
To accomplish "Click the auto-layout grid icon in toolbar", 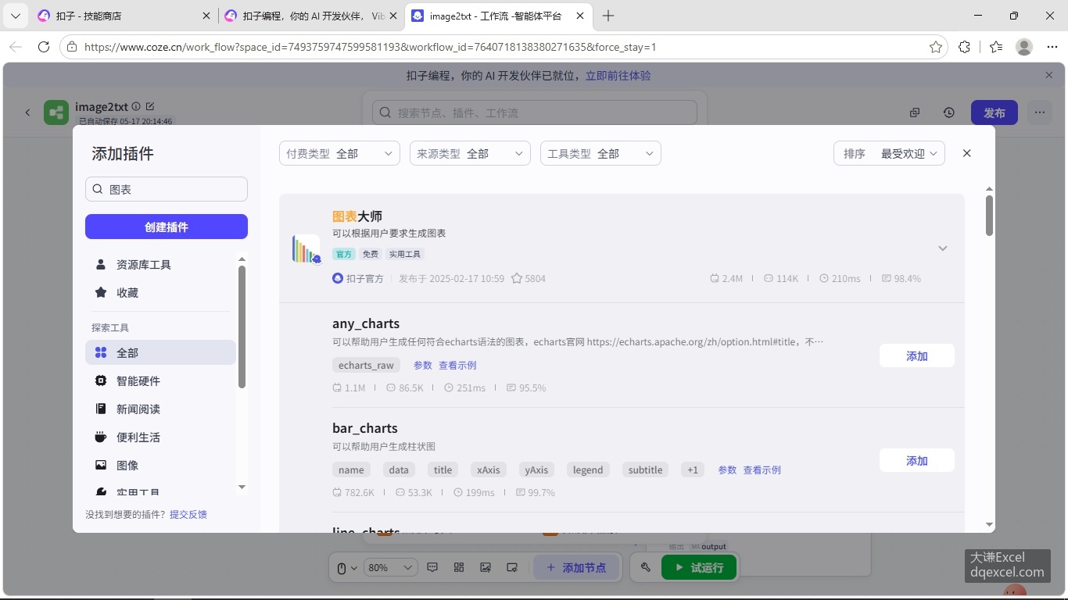I will pos(459,567).
